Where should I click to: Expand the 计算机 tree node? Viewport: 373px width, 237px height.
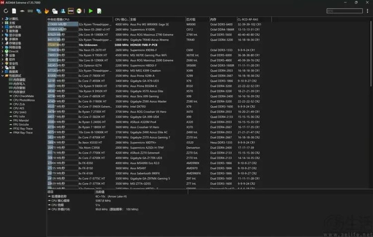(2, 19)
